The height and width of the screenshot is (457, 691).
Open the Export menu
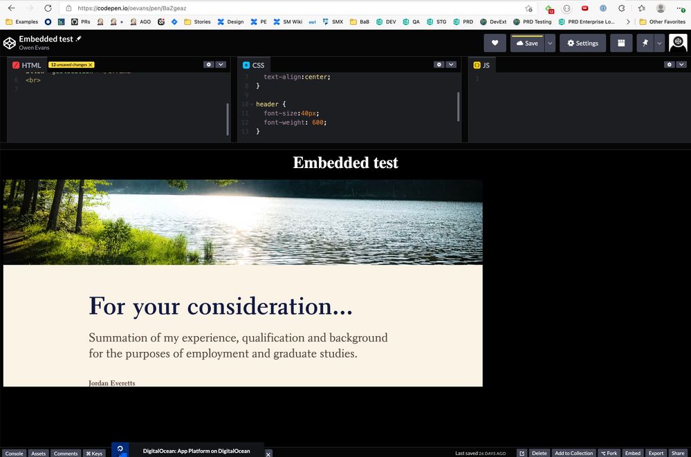click(x=656, y=453)
